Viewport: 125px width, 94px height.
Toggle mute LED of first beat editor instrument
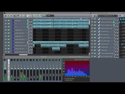click(x=95, y=19)
